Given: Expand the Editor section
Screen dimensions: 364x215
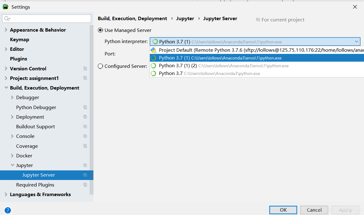Looking at the screenshot, I should point(6,49).
